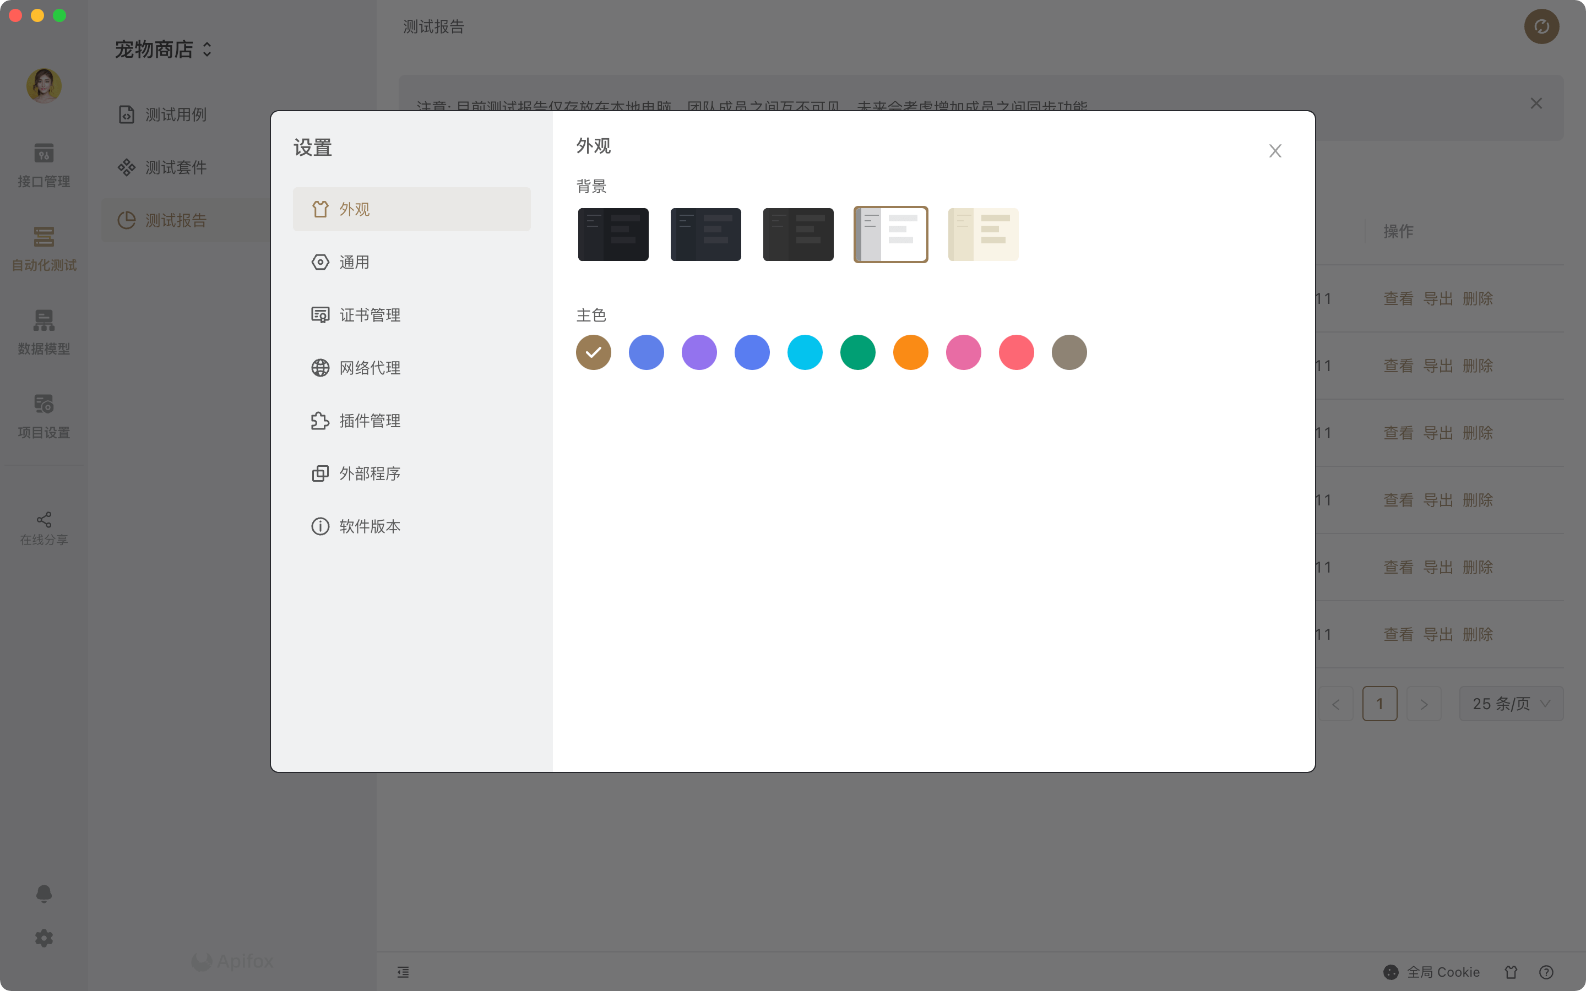Select the light white background theme
The width and height of the screenshot is (1586, 991).
pos(890,235)
